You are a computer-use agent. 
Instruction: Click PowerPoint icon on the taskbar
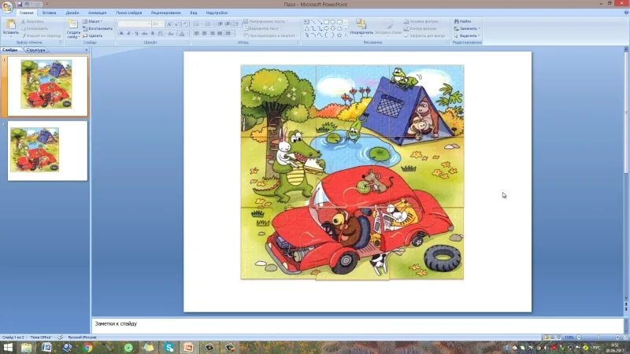pyautogui.click(x=188, y=348)
